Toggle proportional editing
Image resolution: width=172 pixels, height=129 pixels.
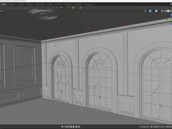pos(81,8)
